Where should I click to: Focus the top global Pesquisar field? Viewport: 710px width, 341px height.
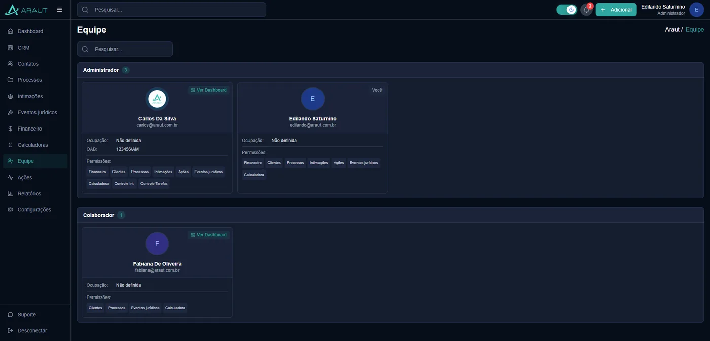point(171,10)
